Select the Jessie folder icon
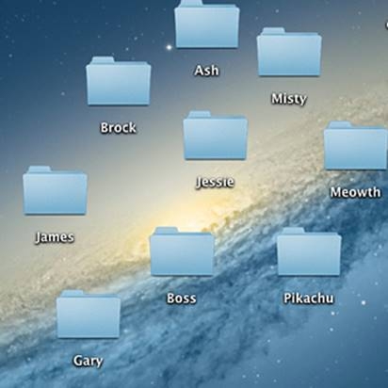The width and height of the screenshot is (388, 388). (x=216, y=136)
